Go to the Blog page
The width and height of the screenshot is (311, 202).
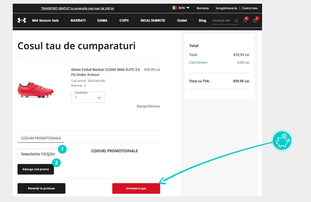click(202, 20)
